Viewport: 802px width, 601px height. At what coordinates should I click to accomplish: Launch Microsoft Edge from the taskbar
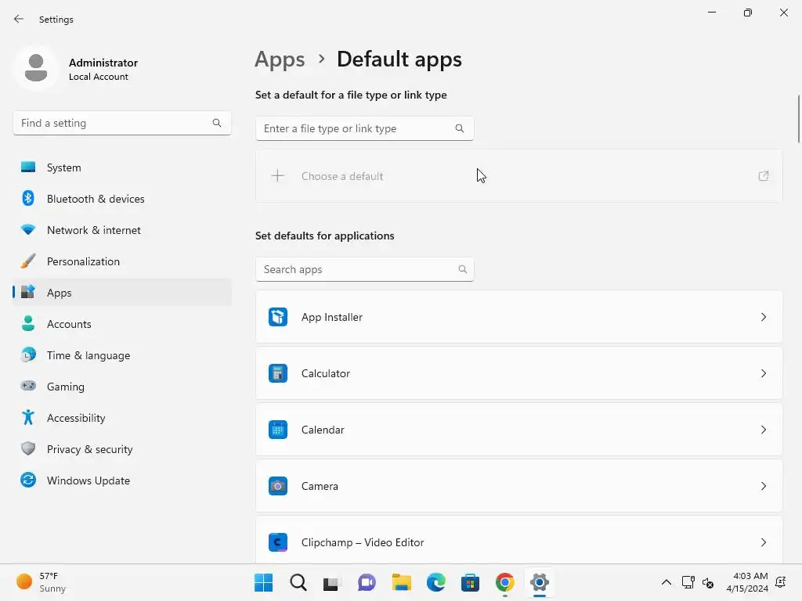point(435,582)
